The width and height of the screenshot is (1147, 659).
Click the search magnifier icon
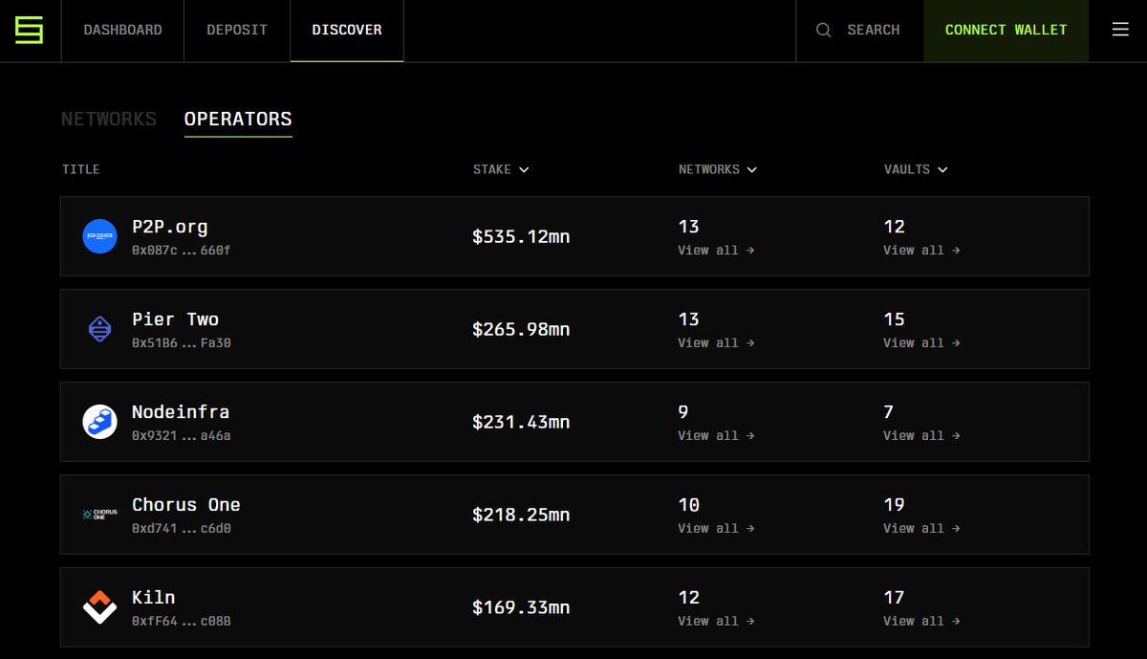coord(823,31)
